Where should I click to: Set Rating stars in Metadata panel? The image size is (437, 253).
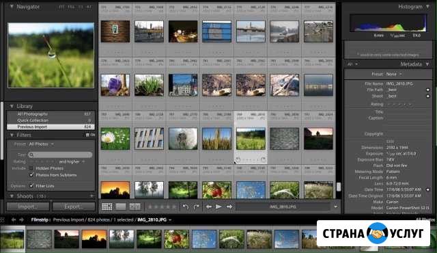(399, 104)
